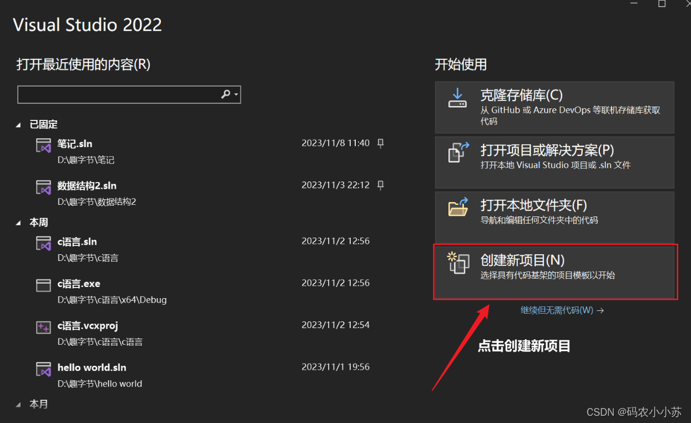Click path D:\趣字节\c语言\x64\Debug
The width and height of the screenshot is (691, 423).
pos(112,300)
